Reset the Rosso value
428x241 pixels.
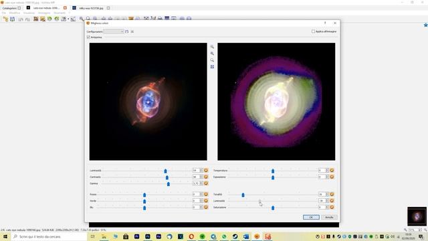[206, 194]
